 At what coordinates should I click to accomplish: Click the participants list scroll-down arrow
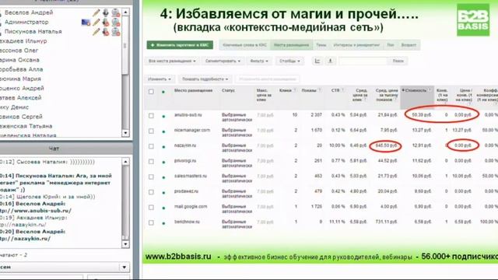tap(125, 133)
